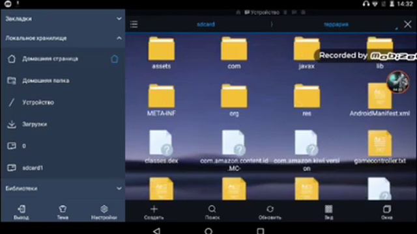Tap the sdcard breadcrumb in path bar
The image size is (417, 234).
[x=206, y=25]
